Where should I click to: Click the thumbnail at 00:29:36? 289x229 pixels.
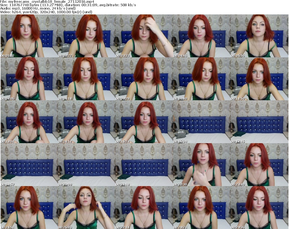pyautogui.click(x=260, y=208)
